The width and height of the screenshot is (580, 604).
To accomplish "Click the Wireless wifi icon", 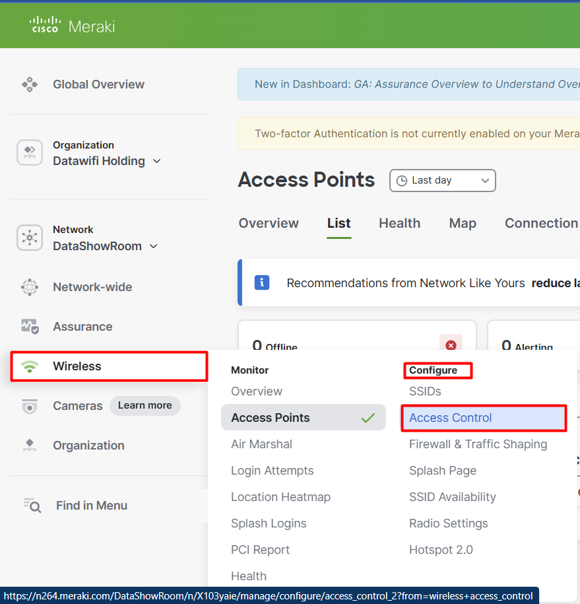I will coord(30,366).
